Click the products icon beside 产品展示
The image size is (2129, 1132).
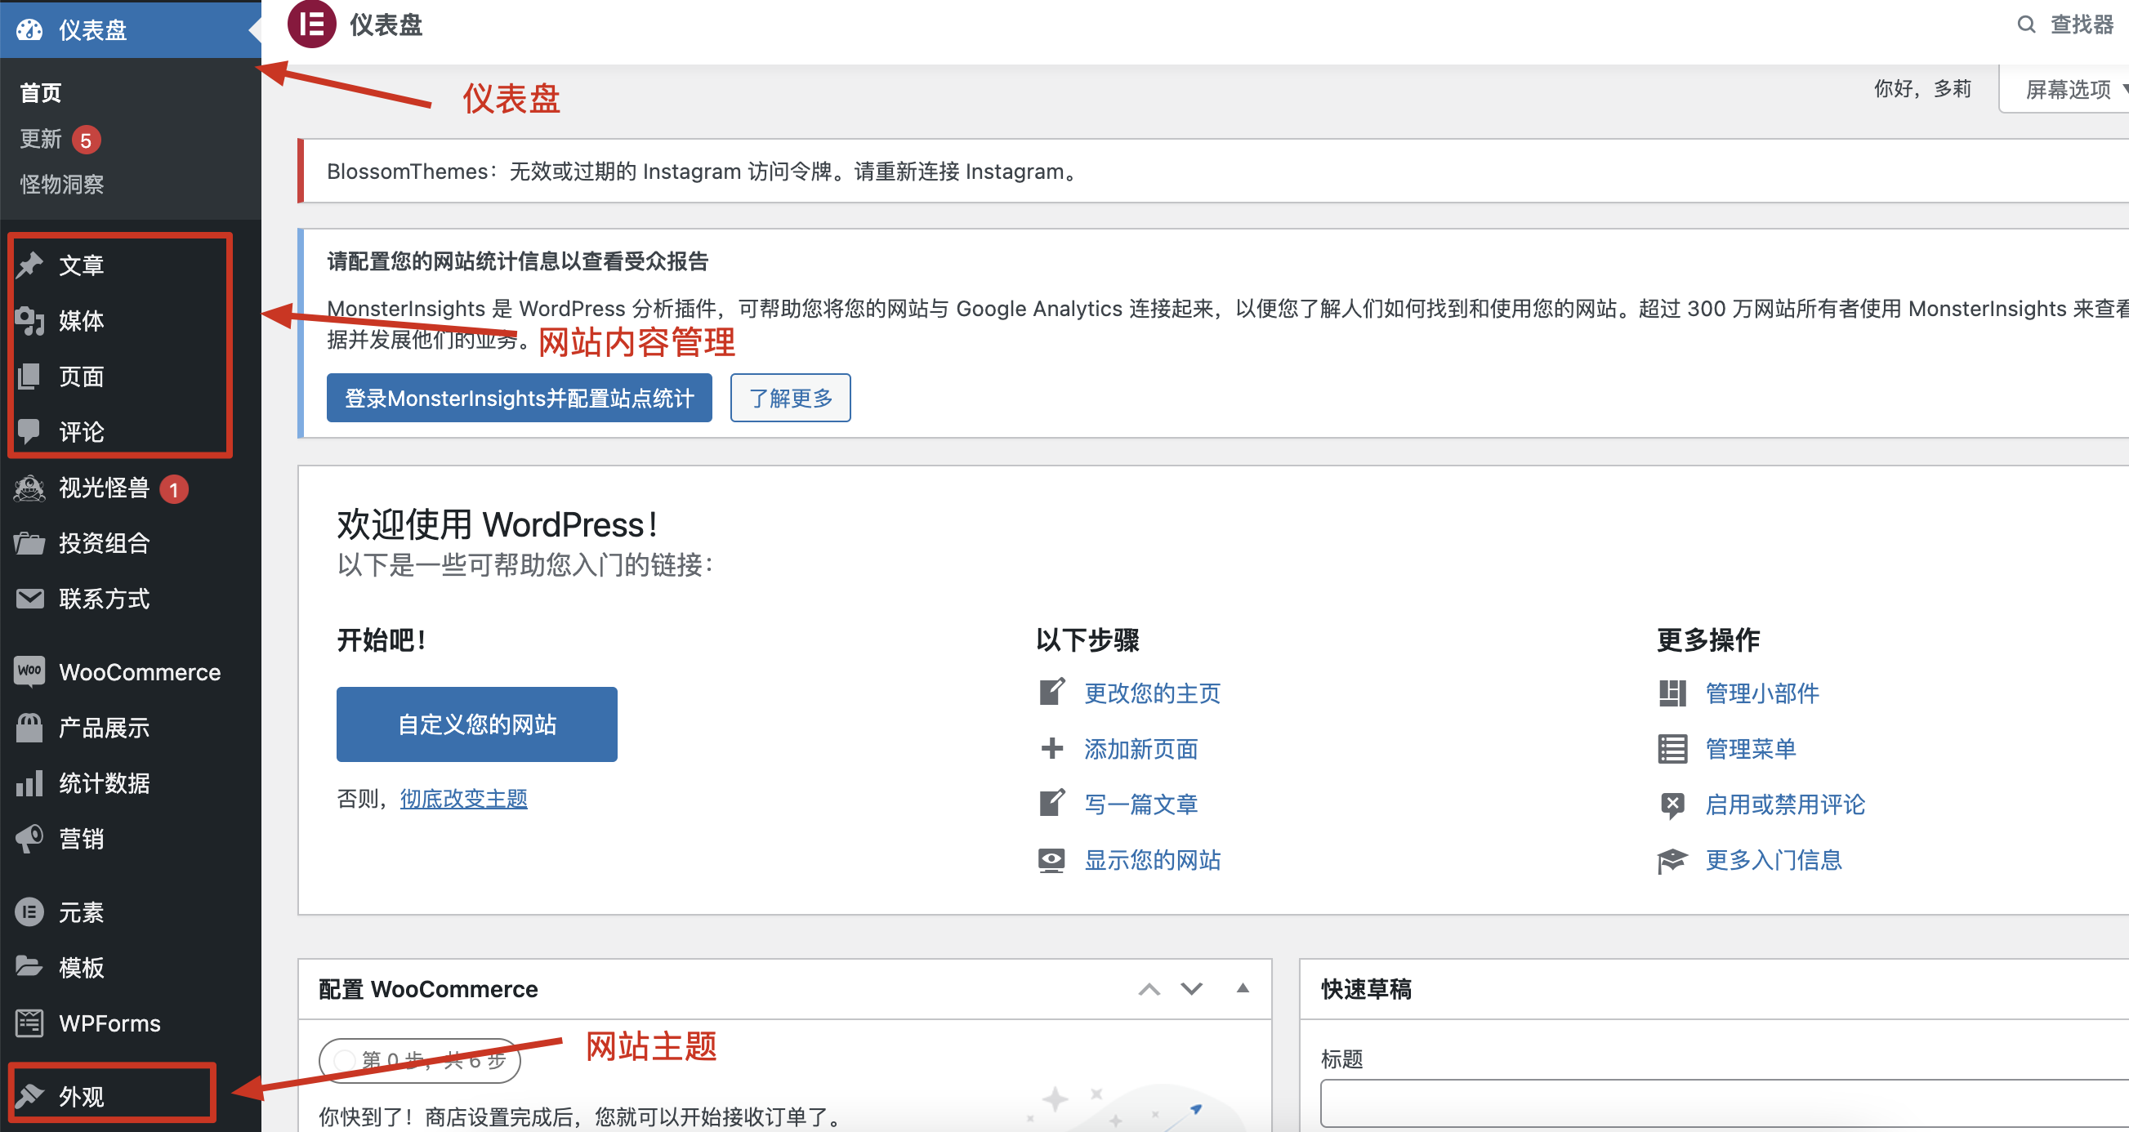coord(29,728)
